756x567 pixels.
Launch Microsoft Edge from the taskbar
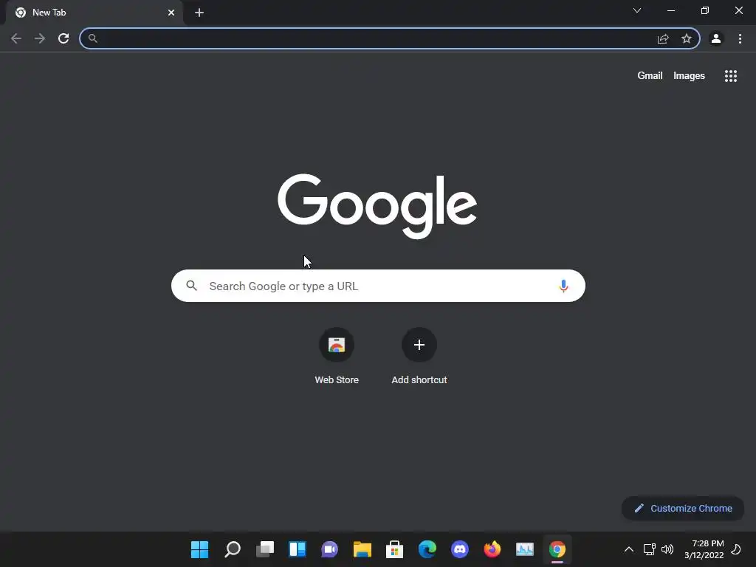coord(427,549)
